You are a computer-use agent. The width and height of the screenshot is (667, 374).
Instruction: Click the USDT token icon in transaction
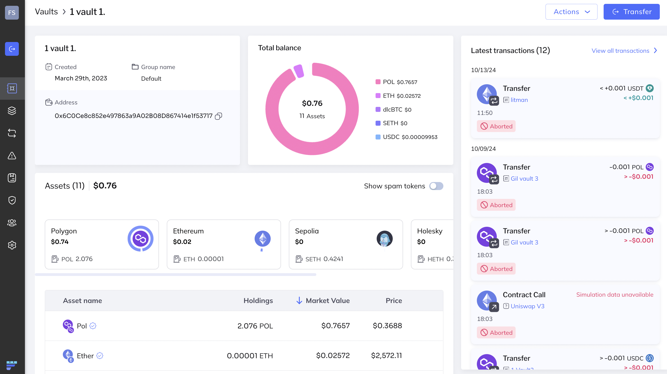tap(650, 88)
